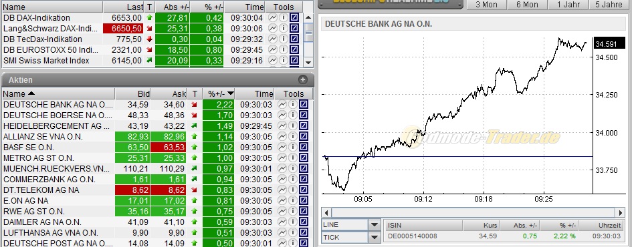Sort Aktien list by Name column
This screenshot has width=632, height=247.
pos(58,93)
